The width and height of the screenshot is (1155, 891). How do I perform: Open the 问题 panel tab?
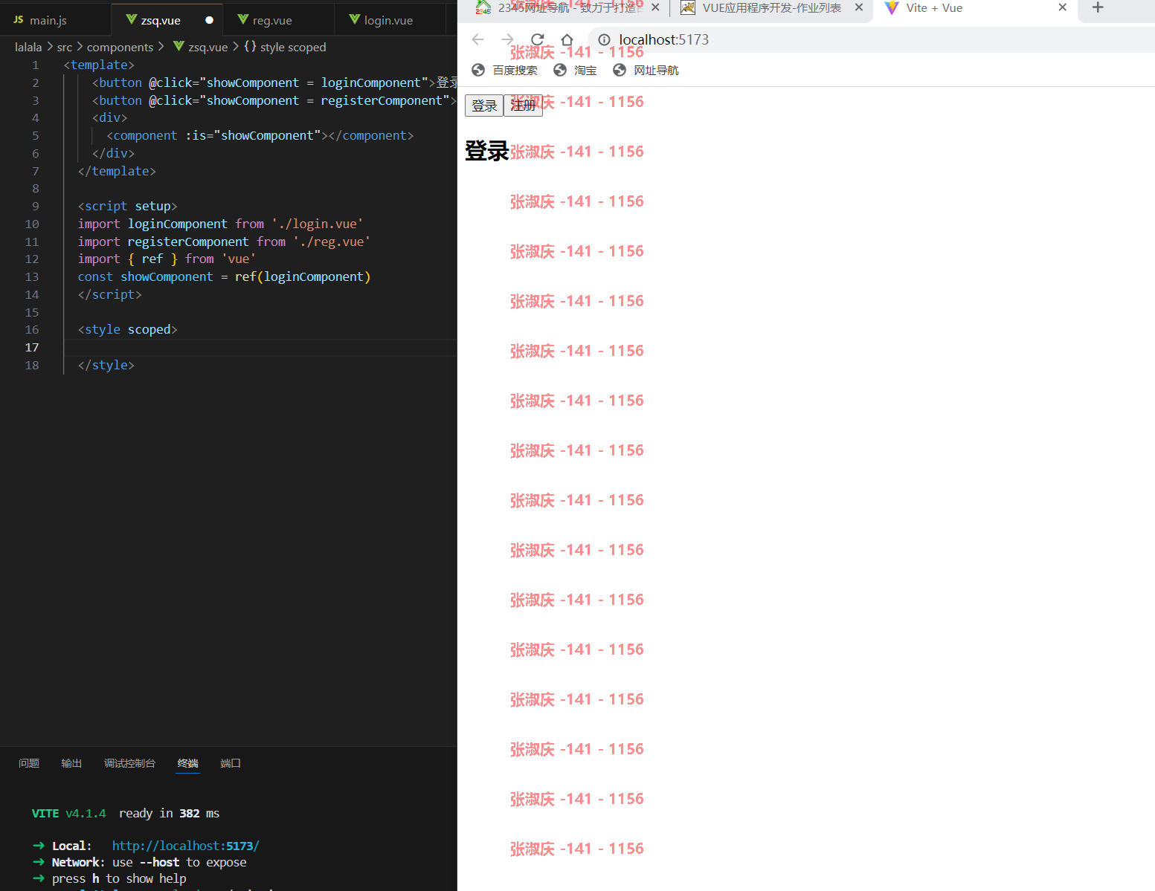29,763
